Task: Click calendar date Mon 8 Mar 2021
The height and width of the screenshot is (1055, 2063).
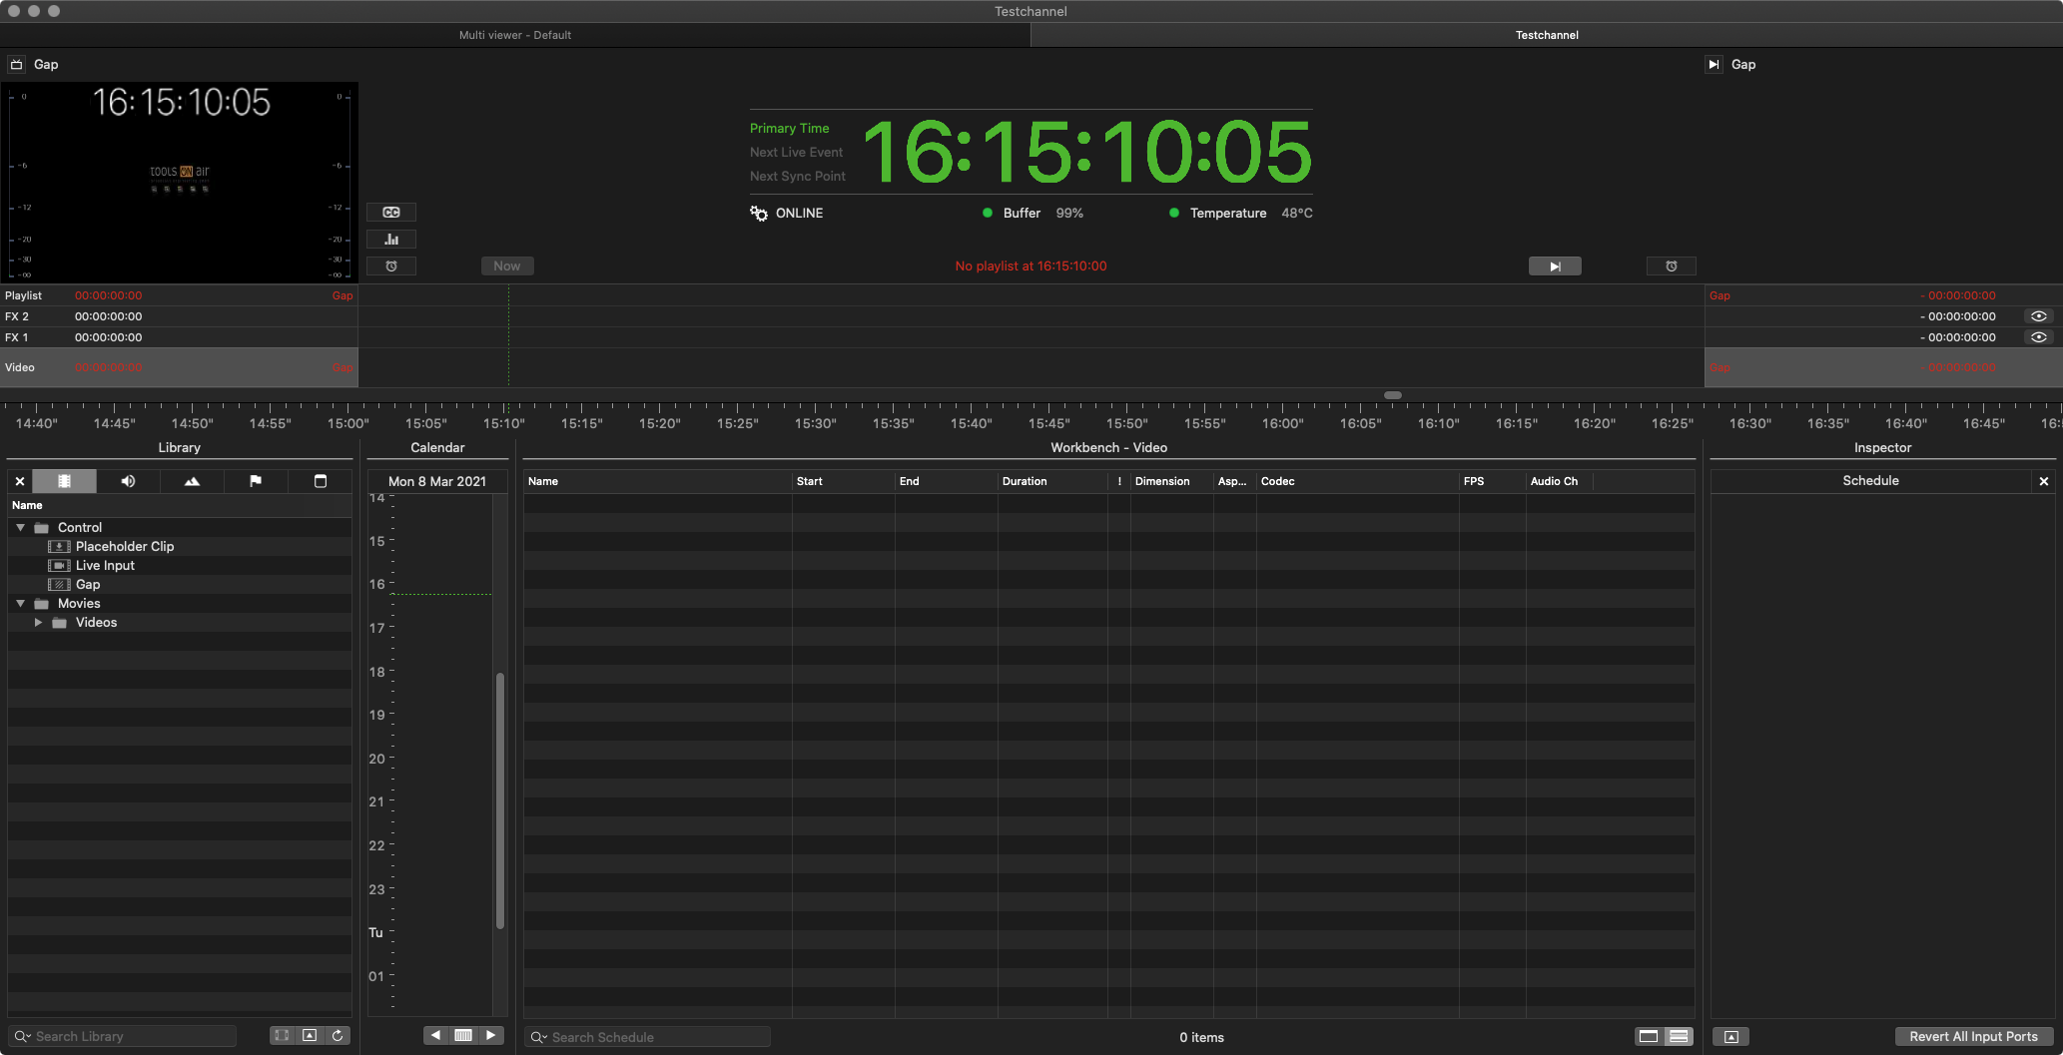Action: pos(437,481)
